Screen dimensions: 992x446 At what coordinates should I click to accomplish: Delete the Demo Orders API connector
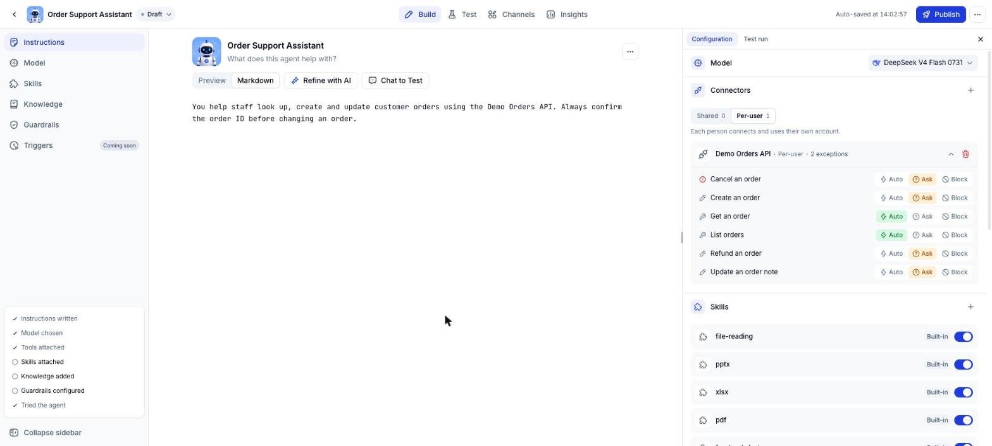pyautogui.click(x=965, y=154)
